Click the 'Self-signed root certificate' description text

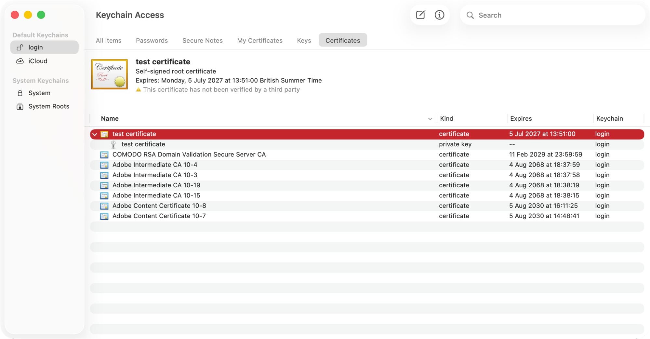(x=176, y=71)
